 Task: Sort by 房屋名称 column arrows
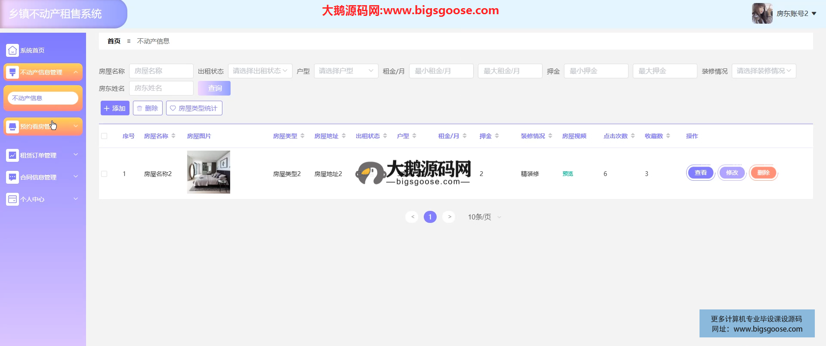click(x=173, y=136)
